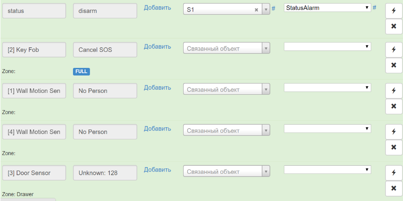403x201 pixels.
Task: Click Добавить link for Door Sensor
Action: pos(157,170)
